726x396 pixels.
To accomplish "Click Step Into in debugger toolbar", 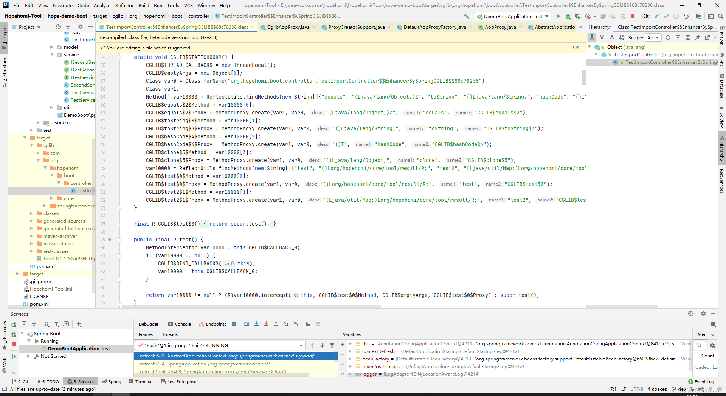I will pyautogui.click(x=256, y=324).
